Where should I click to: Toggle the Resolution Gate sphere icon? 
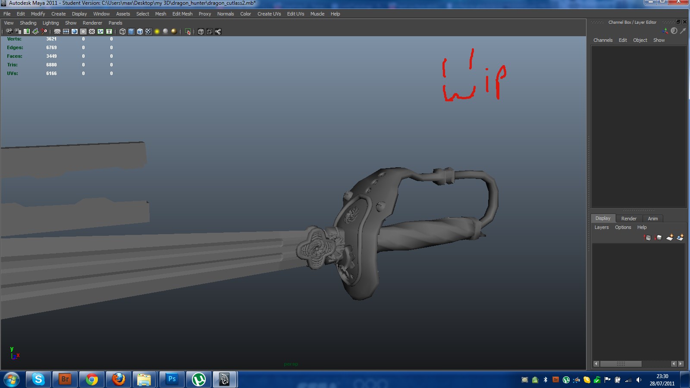point(74,31)
